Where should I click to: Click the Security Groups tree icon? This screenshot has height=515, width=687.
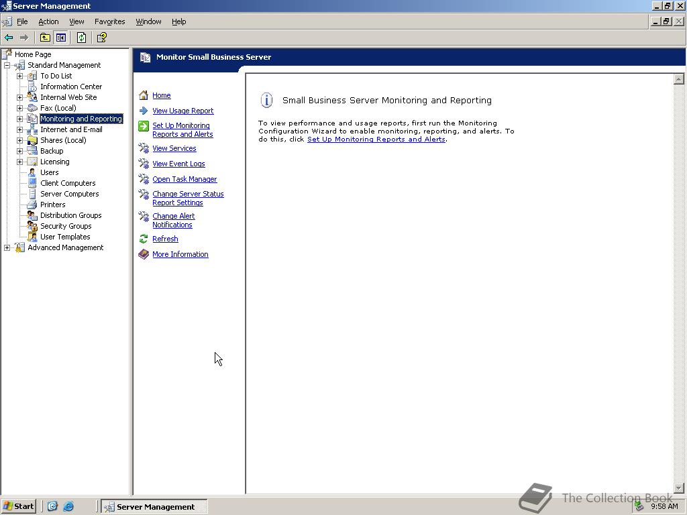[32, 226]
